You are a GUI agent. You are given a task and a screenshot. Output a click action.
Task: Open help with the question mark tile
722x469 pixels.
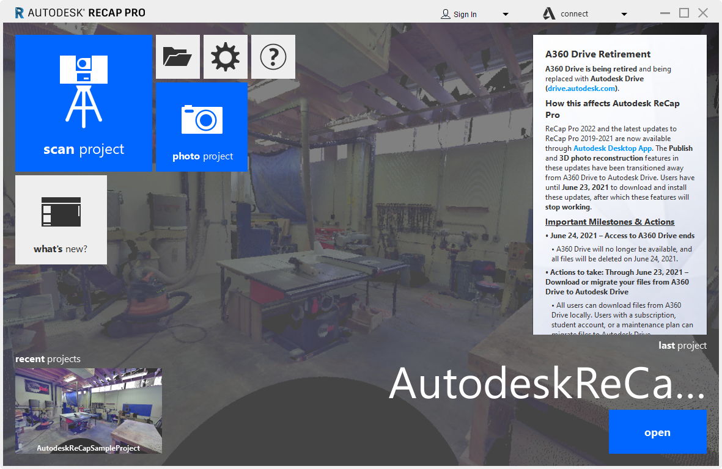(x=273, y=57)
